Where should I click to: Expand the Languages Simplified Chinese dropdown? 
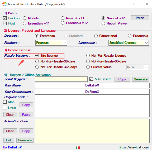coord(129,43)
